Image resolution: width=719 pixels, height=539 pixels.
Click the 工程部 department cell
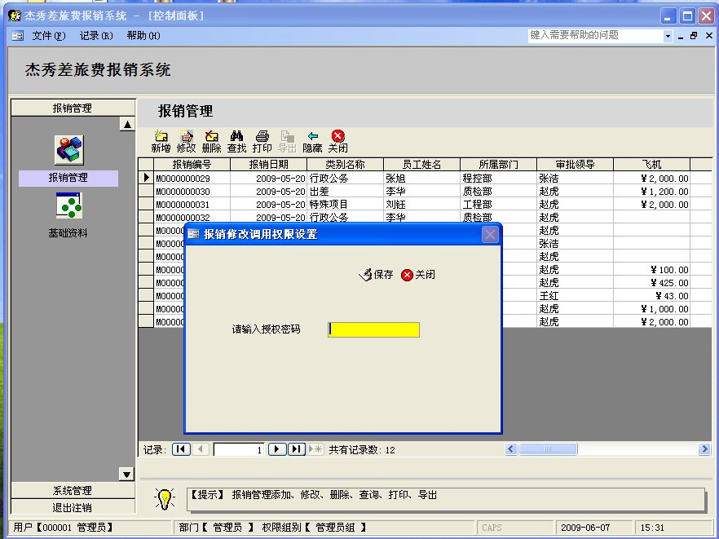pos(498,205)
